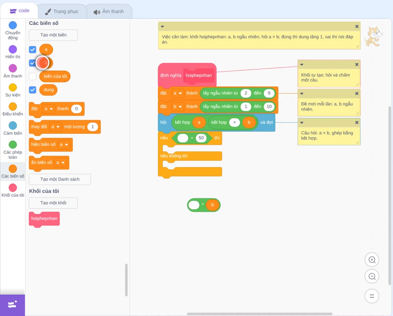Open the Sự kiện blocks category
393x316 pixels.
13,90
